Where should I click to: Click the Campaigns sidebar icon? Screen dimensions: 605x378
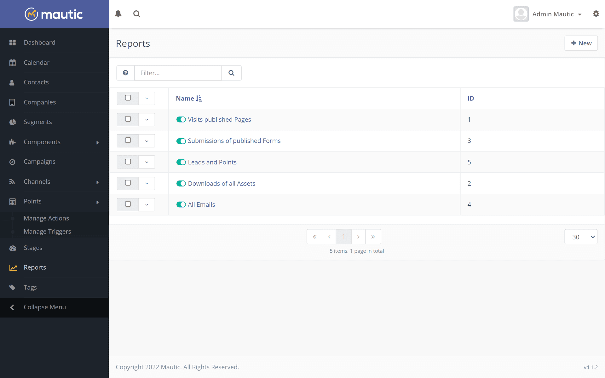point(12,162)
